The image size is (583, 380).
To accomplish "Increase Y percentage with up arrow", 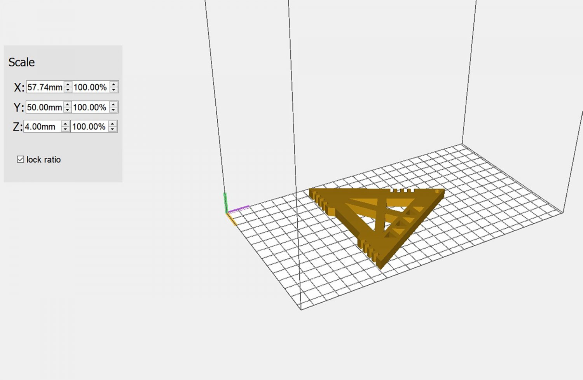I will coord(113,105).
